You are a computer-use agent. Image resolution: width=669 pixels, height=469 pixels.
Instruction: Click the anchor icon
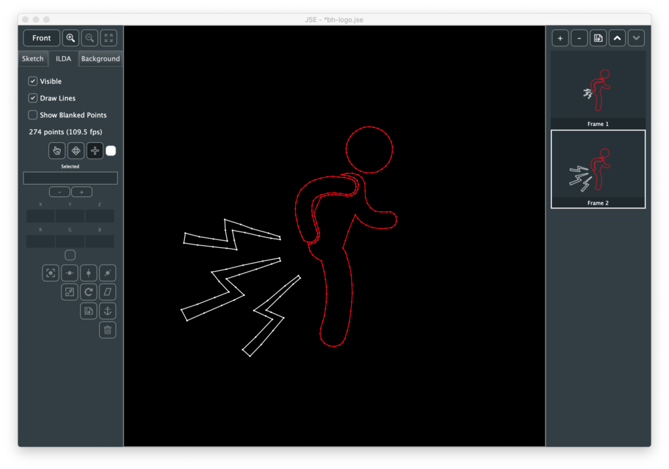(108, 310)
